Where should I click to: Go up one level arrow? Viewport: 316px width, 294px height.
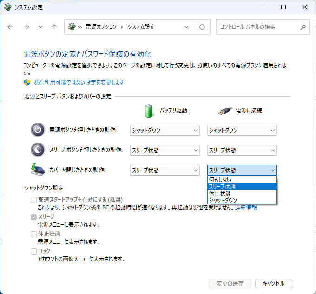[x=54, y=27]
